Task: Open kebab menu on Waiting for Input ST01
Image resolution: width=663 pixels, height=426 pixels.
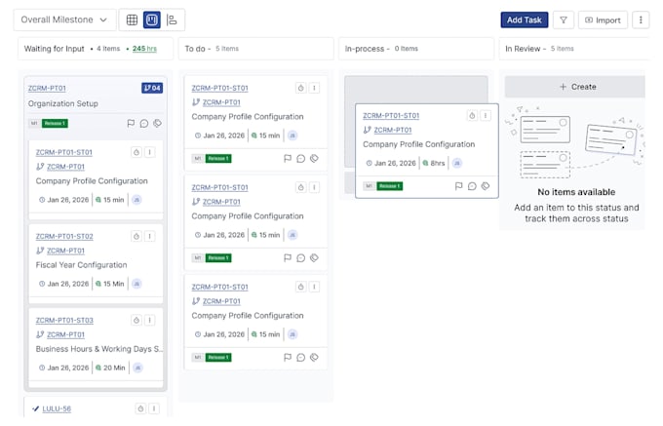Action: (150, 152)
